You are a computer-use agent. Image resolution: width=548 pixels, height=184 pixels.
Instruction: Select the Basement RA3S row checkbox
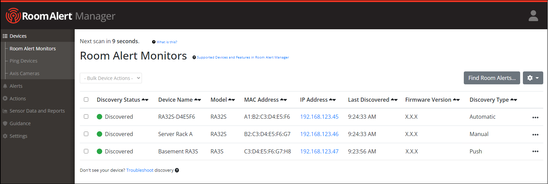coord(86,151)
